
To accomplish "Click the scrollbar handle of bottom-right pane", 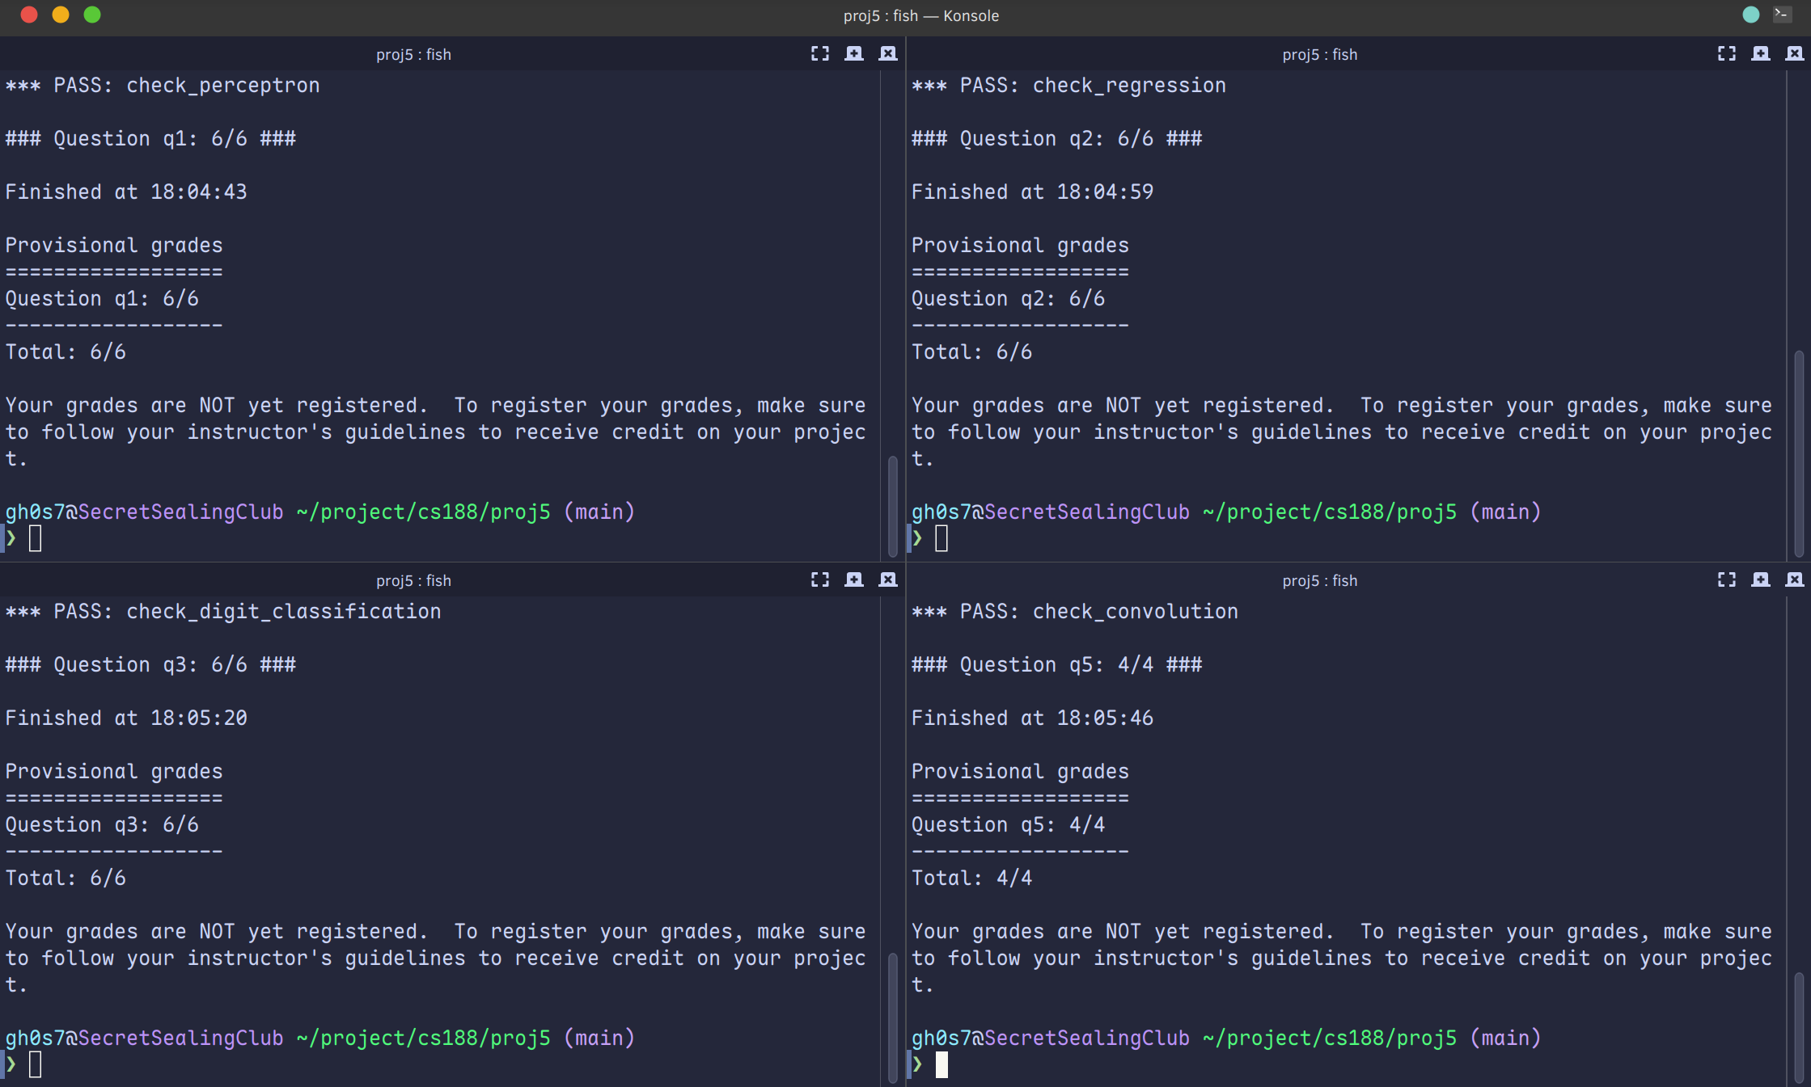I will (1798, 1026).
